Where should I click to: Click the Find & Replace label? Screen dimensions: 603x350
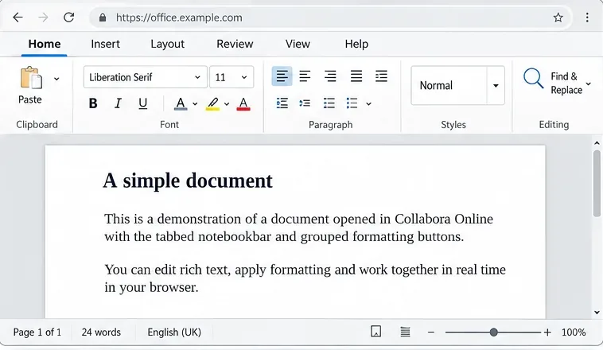click(566, 83)
